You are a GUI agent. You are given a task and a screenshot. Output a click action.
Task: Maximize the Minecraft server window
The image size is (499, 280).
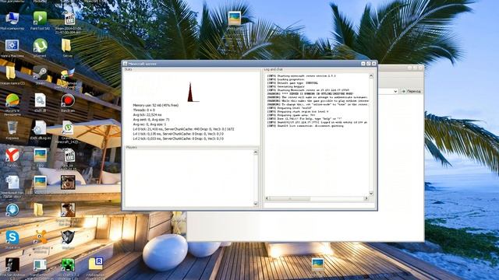point(368,64)
